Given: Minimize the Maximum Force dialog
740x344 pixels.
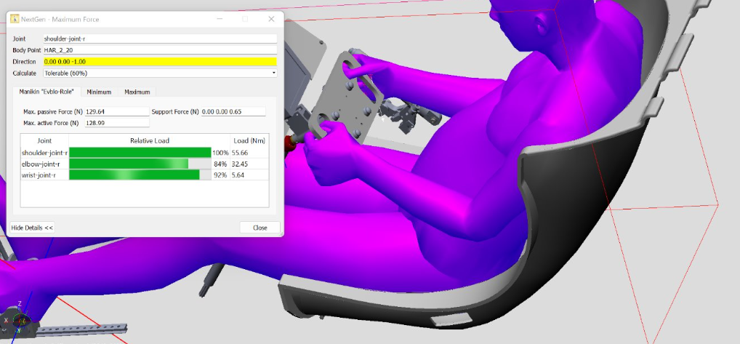Looking at the screenshot, I should [x=219, y=19].
